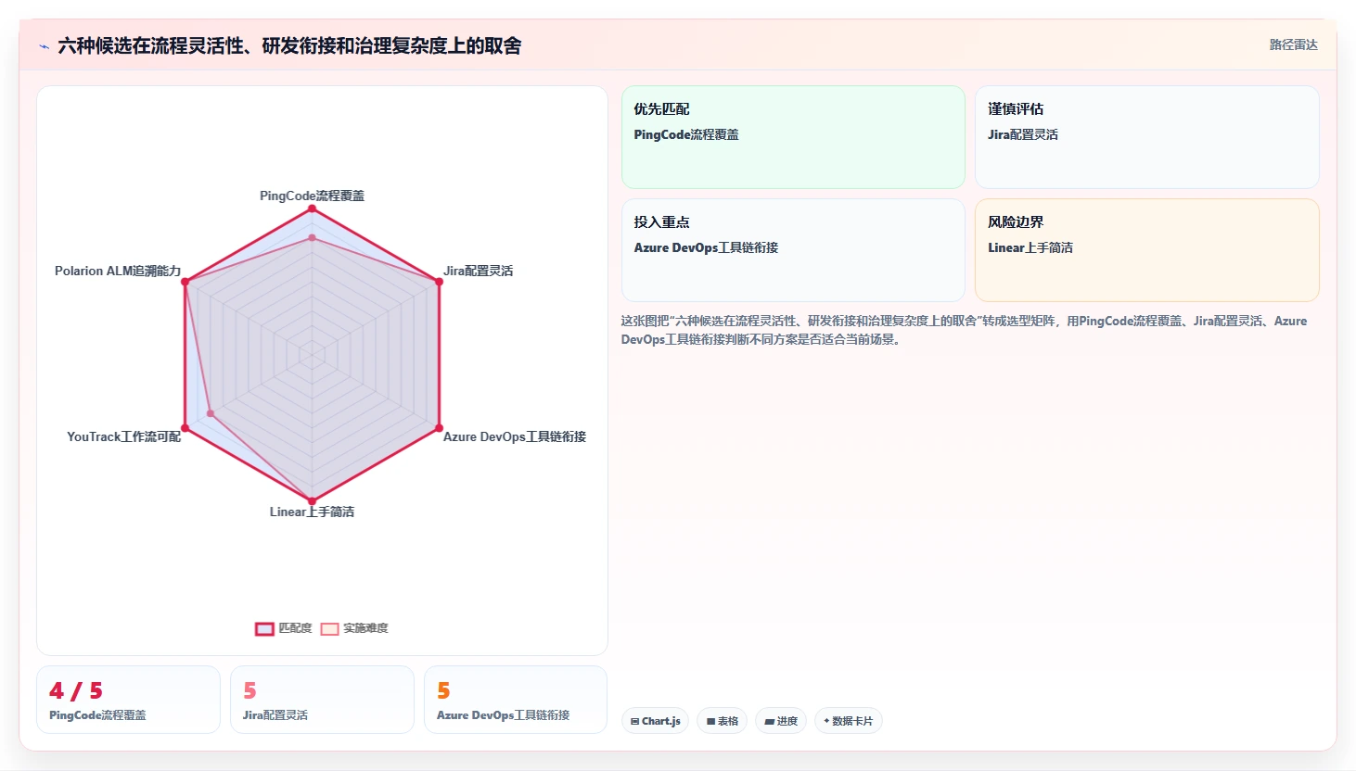Image resolution: width=1356 pixels, height=771 pixels.
Task: Click the description paragraph starting 这张图把
Action: 965,330
